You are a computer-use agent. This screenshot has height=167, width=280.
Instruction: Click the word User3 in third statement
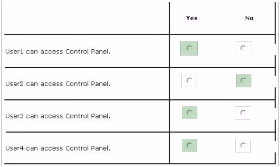[x=14, y=116]
